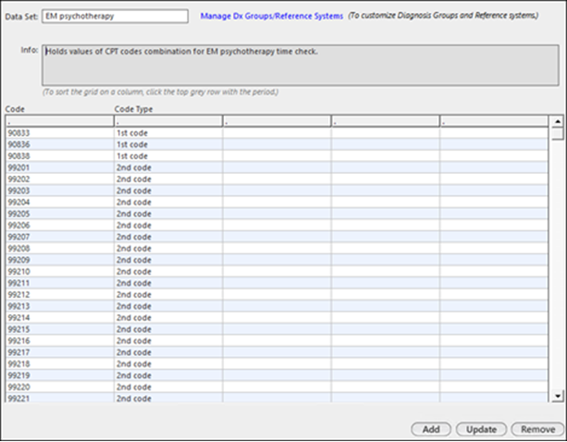Select code 99218 cell

click(x=60, y=364)
